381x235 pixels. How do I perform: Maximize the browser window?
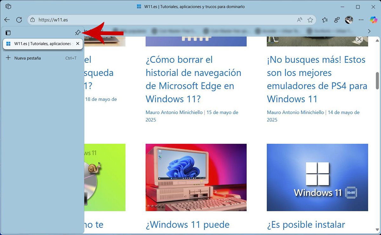coord(358,7)
